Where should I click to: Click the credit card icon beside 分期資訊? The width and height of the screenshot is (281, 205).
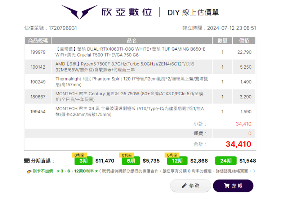tap(27, 161)
